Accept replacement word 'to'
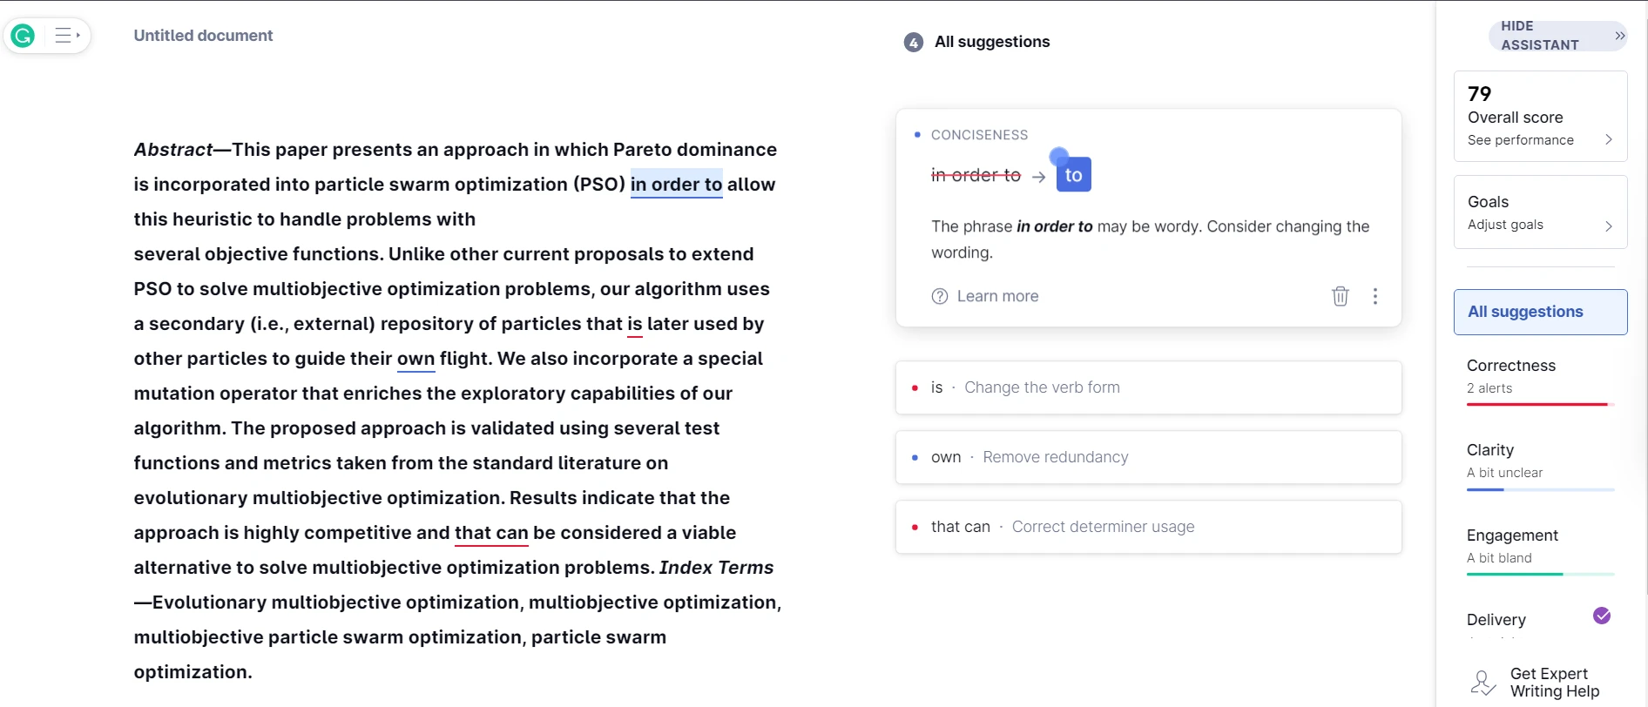The image size is (1648, 707). click(1073, 174)
